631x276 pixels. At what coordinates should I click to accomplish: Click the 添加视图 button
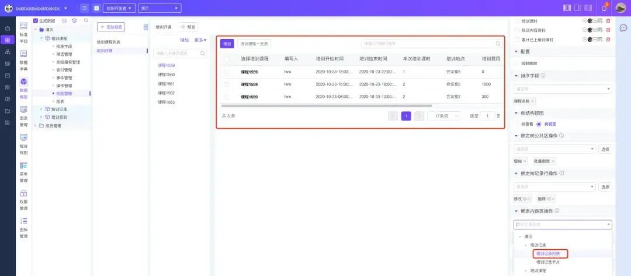click(x=111, y=27)
